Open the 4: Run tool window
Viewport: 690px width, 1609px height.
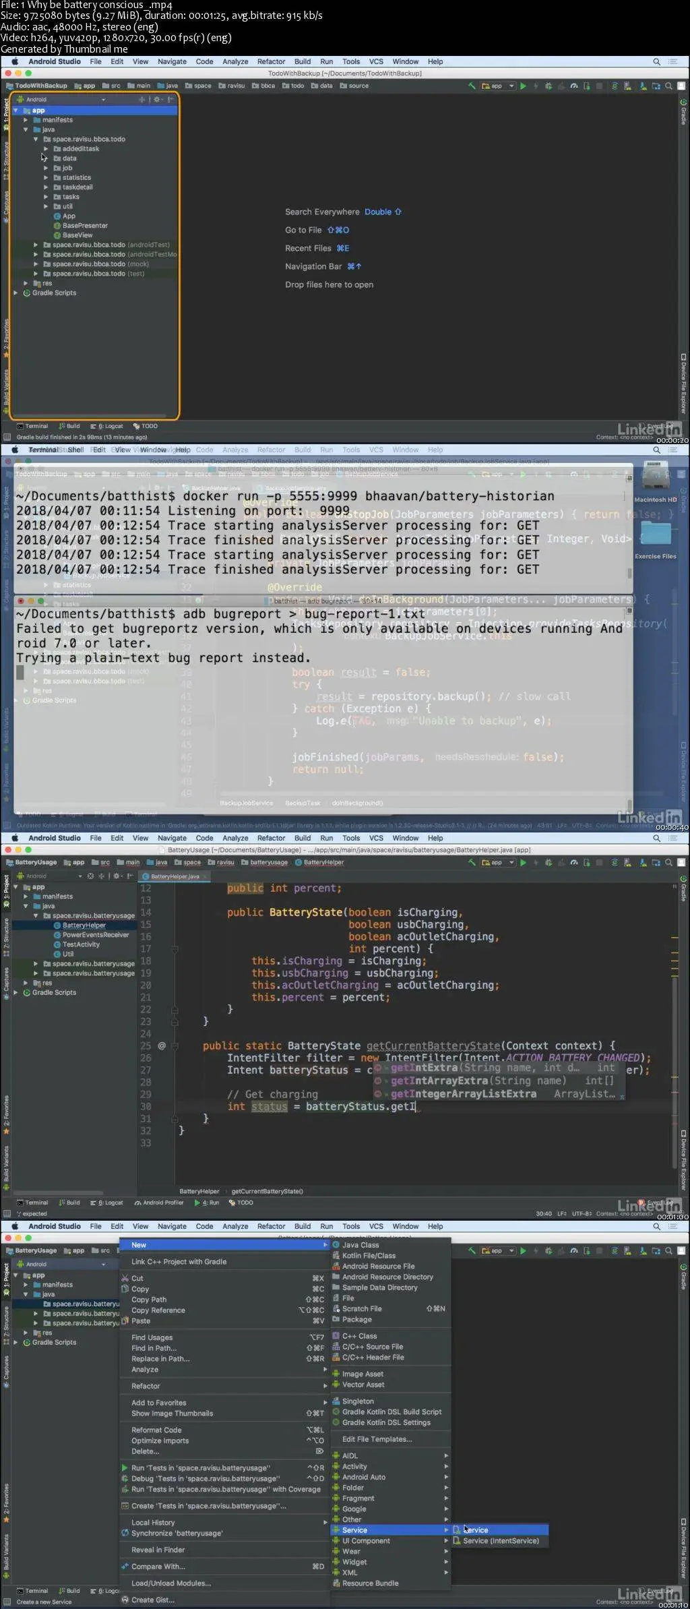click(x=207, y=1203)
